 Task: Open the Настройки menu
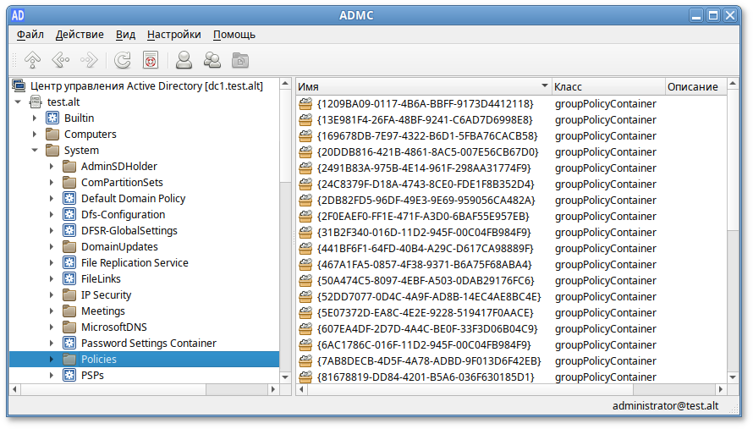coord(173,35)
